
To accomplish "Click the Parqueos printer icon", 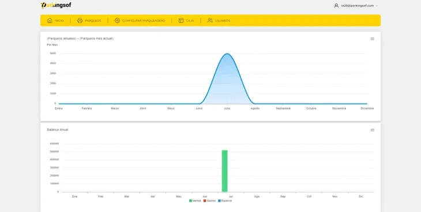I will tap(80, 20).
